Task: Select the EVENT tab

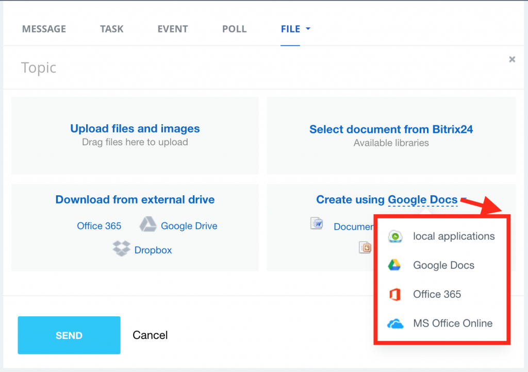Action: (x=173, y=29)
